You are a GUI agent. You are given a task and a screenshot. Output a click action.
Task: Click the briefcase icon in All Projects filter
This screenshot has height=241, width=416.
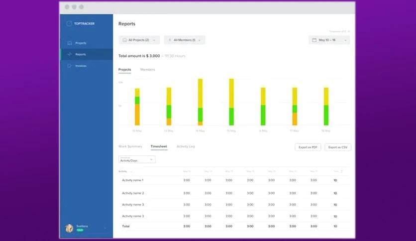pyautogui.click(x=124, y=40)
